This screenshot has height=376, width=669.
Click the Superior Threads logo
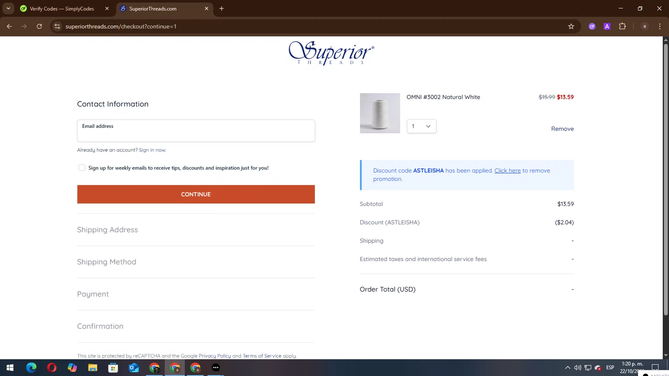point(331,53)
